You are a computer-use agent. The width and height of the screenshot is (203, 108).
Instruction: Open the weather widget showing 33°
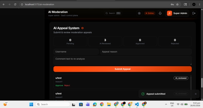[6, 104]
